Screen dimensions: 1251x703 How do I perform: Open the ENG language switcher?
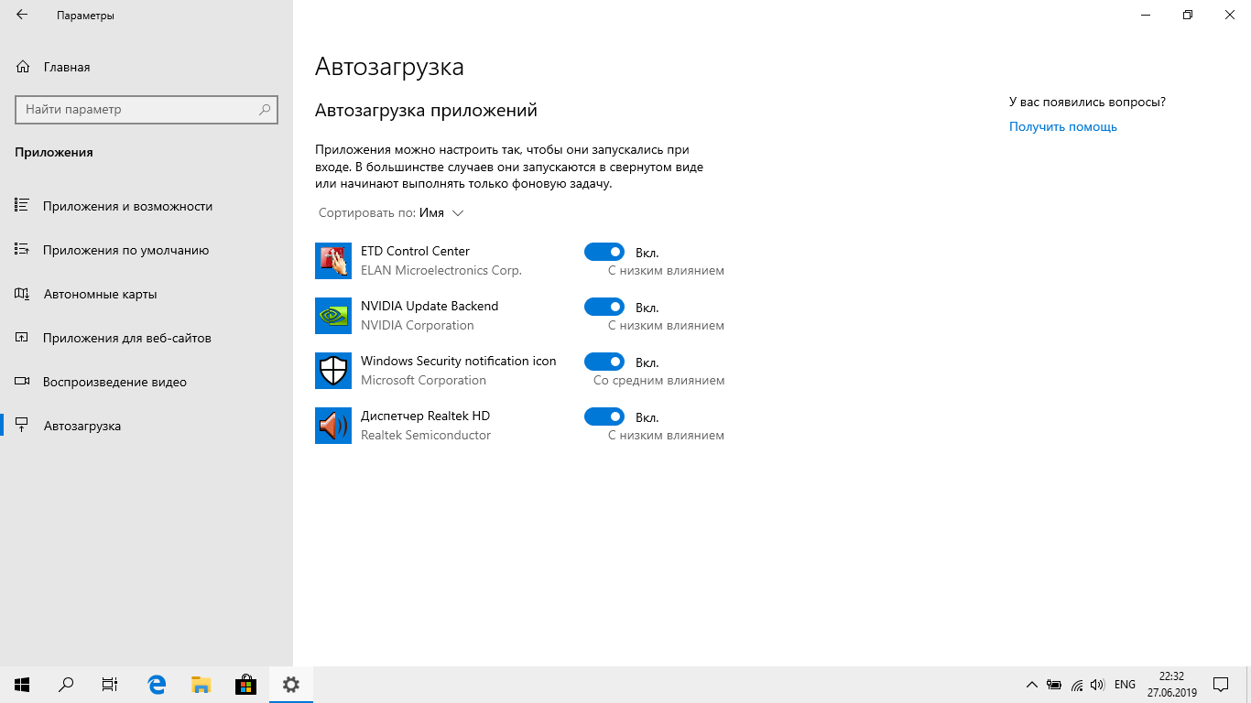(1125, 685)
